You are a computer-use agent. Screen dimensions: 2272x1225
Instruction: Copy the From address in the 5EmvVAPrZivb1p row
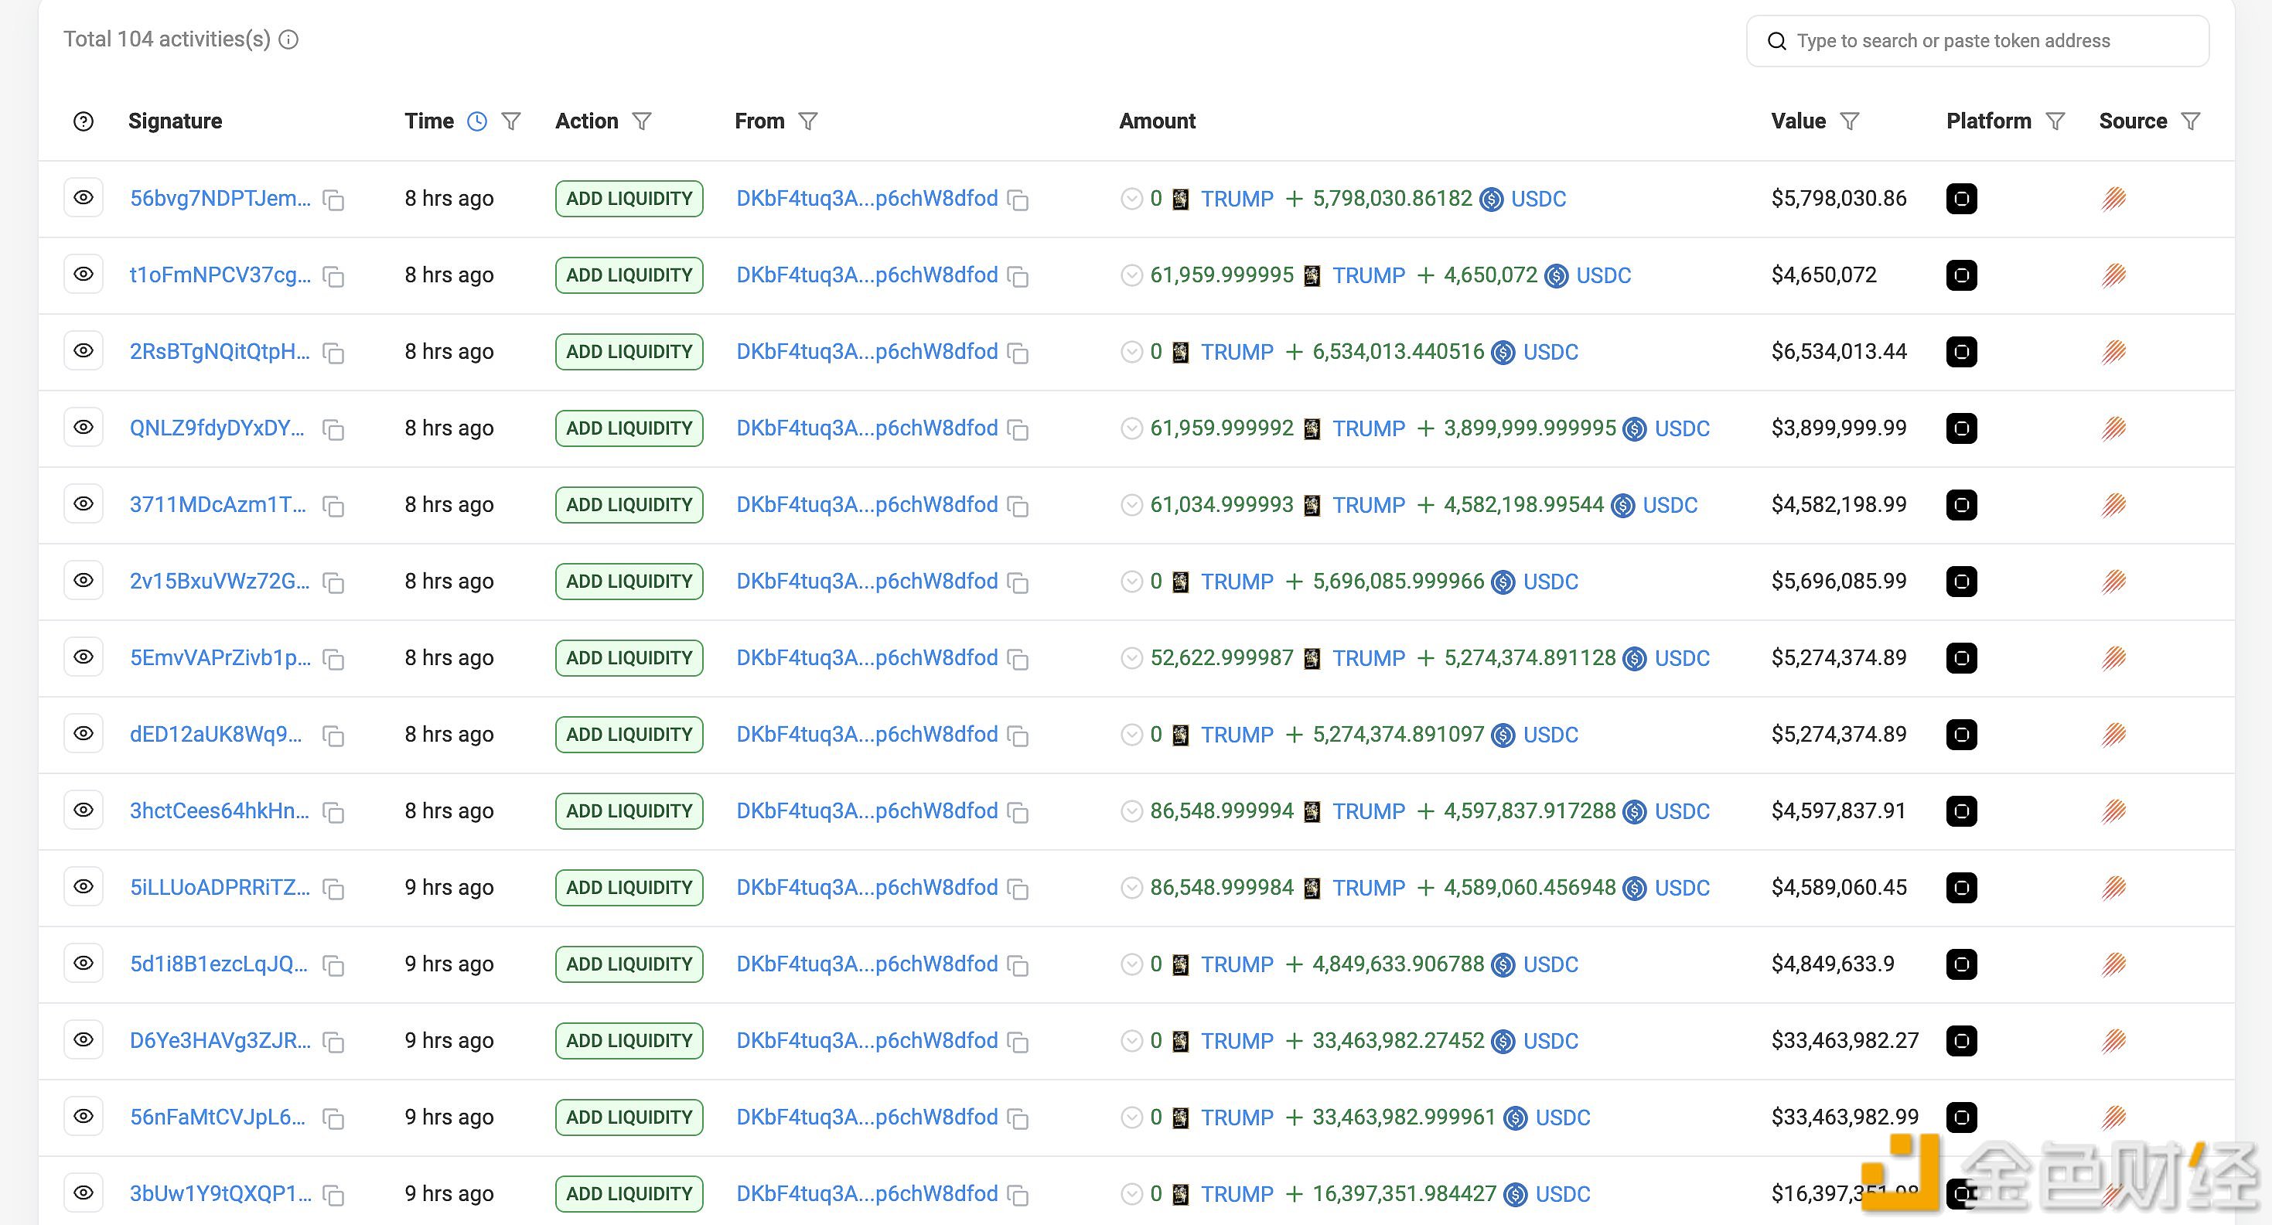pyautogui.click(x=1018, y=660)
